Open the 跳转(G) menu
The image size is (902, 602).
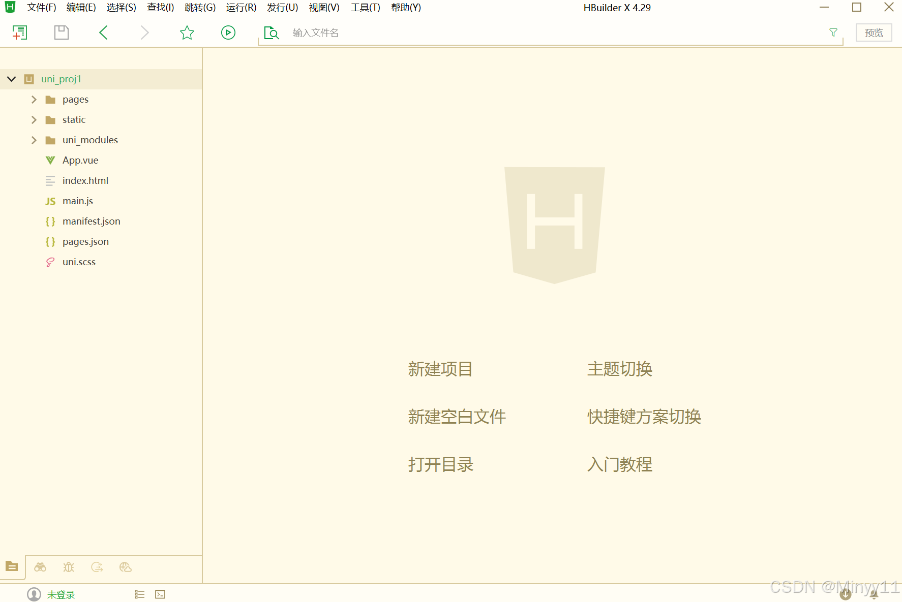200,8
